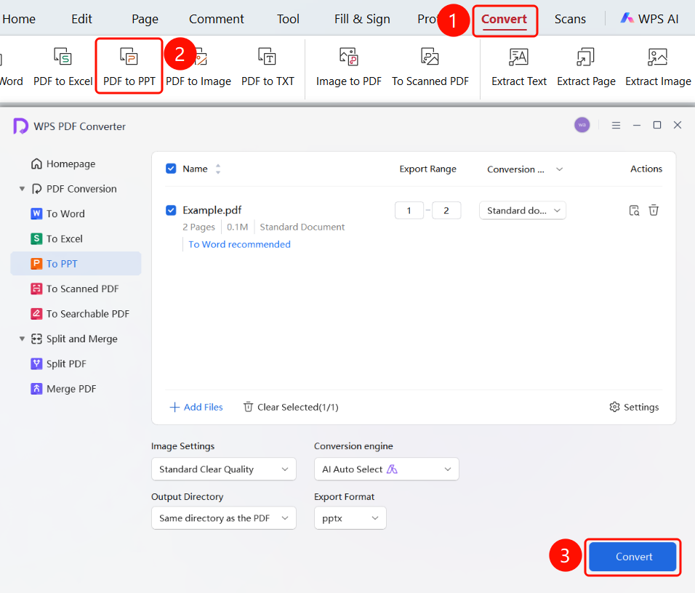Viewport: 695px width, 593px height.
Task: Toggle the select-all checkbox beside Name
Action: (x=171, y=169)
